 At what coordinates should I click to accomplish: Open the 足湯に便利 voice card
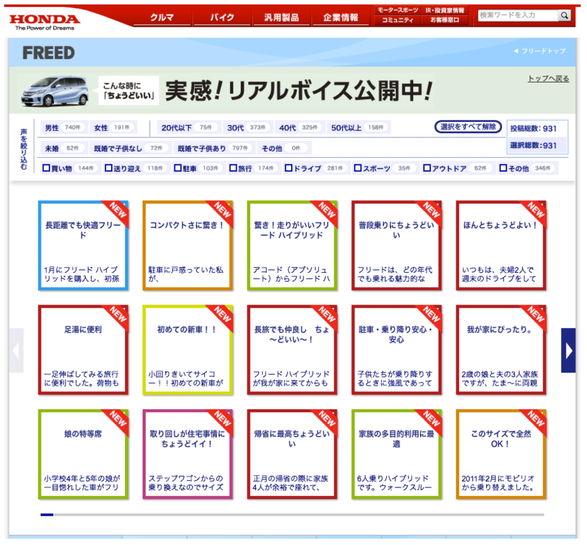click(x=83, y=350)
